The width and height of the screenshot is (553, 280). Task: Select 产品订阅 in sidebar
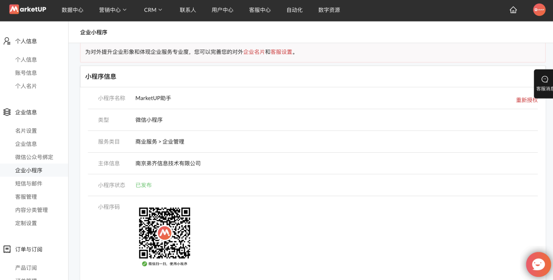(26, 268)
